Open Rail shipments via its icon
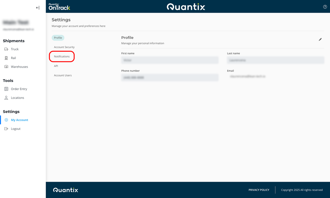Viewport: 330px width, 198px height. point(6,58)
